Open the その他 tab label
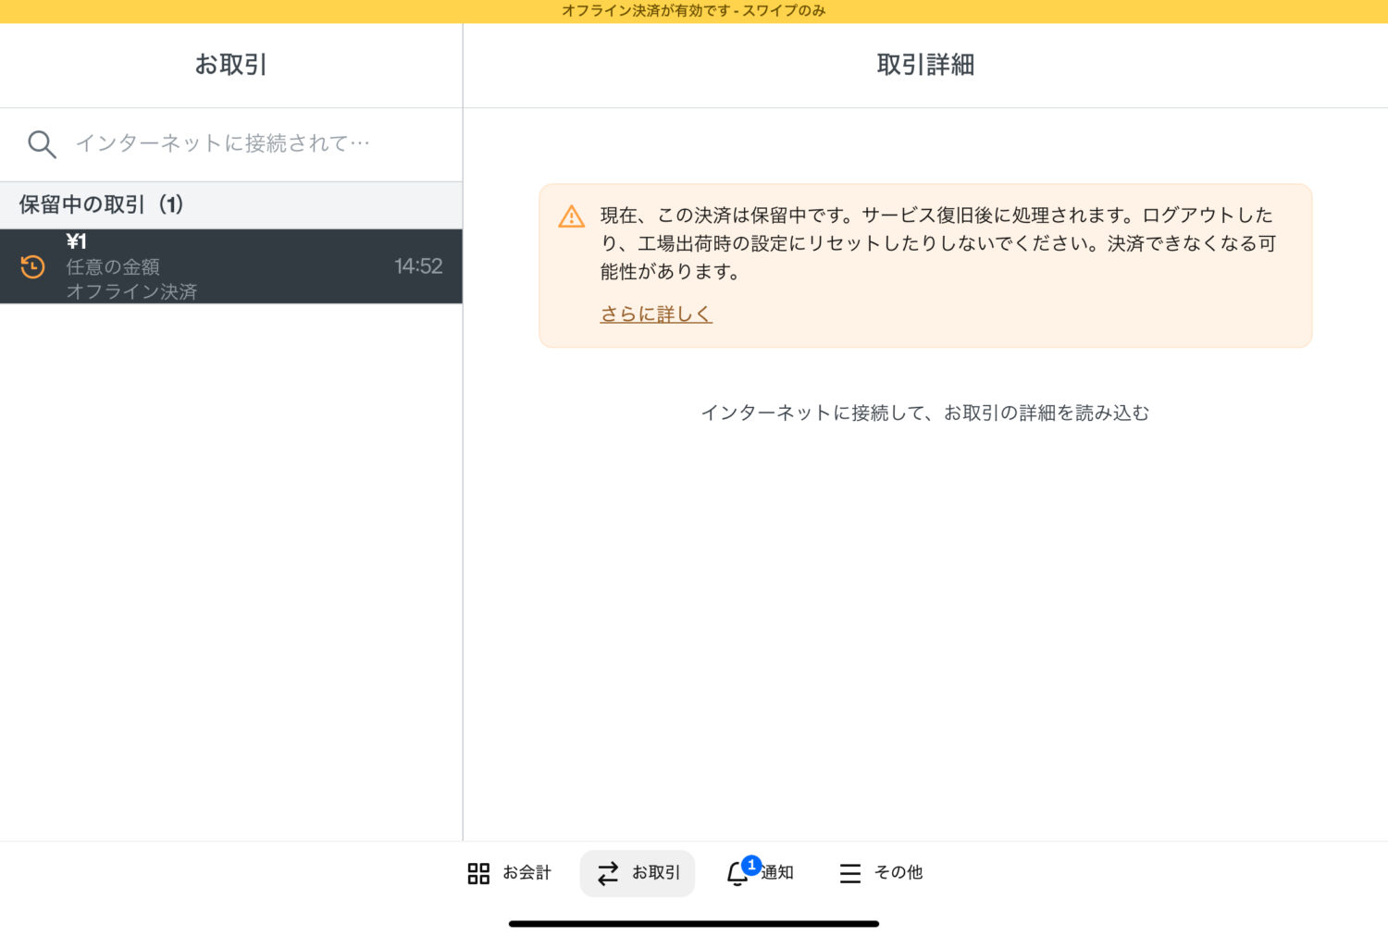The image size is (1388, 936). point(898,872)
